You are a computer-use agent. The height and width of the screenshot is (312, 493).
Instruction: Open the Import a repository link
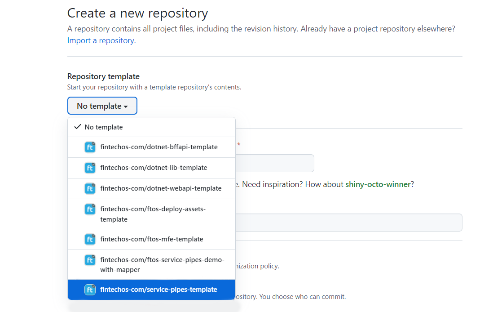pos(101,40)
